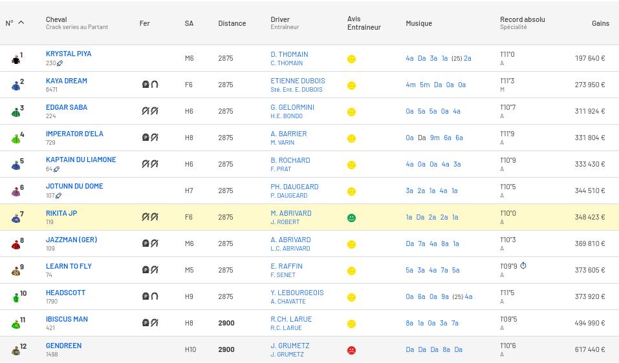Screen dimensions: 619x363
Task: Click the horseshoe icons in Kaya Dream row
Action: coord(150,84)
